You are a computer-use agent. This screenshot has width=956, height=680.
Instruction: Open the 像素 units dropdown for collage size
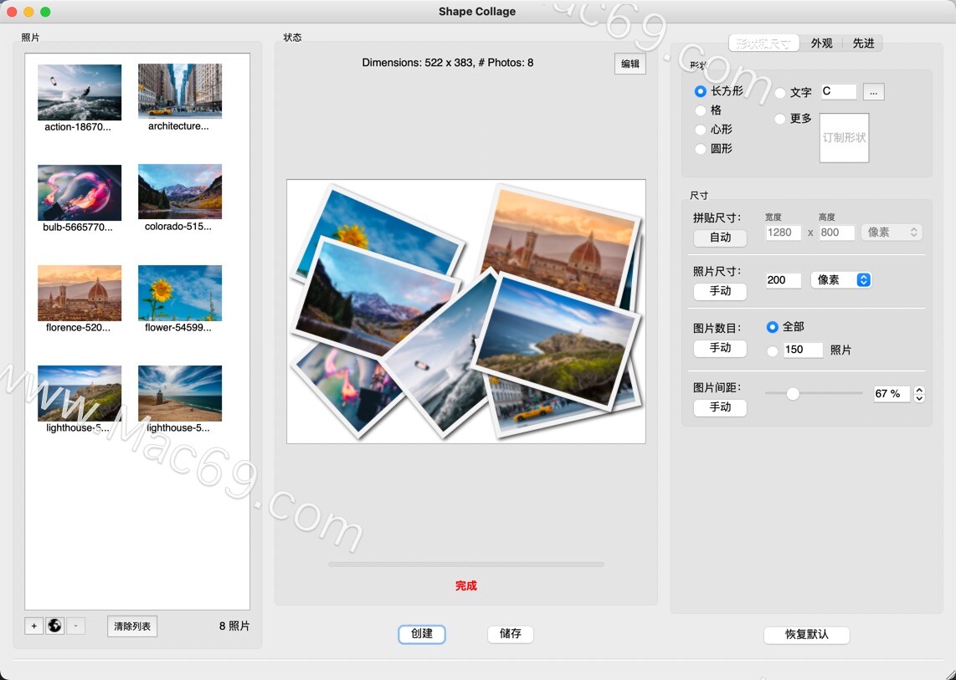891,232
